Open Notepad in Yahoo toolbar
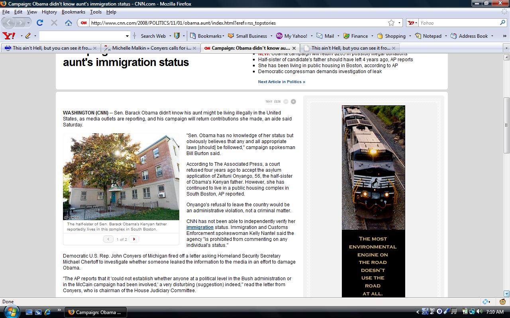This screenshot has width=510, height=318. 428,36
